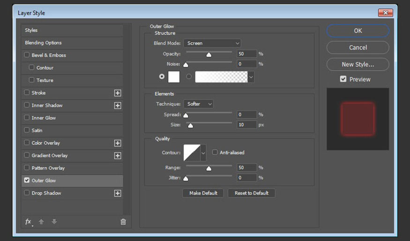The width and height of the screenshot is (410, 241).
Task: Click the Spread value field
Action: tap(246, 114)
